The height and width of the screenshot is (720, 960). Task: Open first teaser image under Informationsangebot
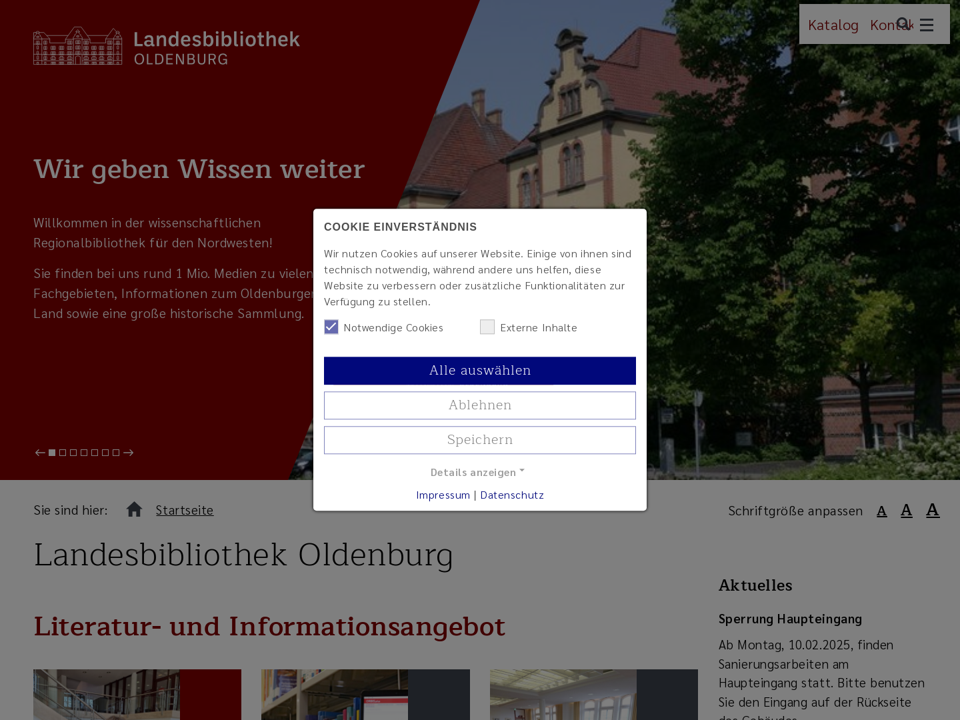coord(137,695)
